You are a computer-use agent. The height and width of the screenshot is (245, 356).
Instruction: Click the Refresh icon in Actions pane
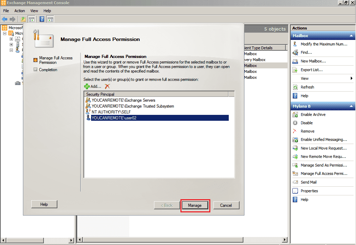pyautogui.click(x=295, y=87)
